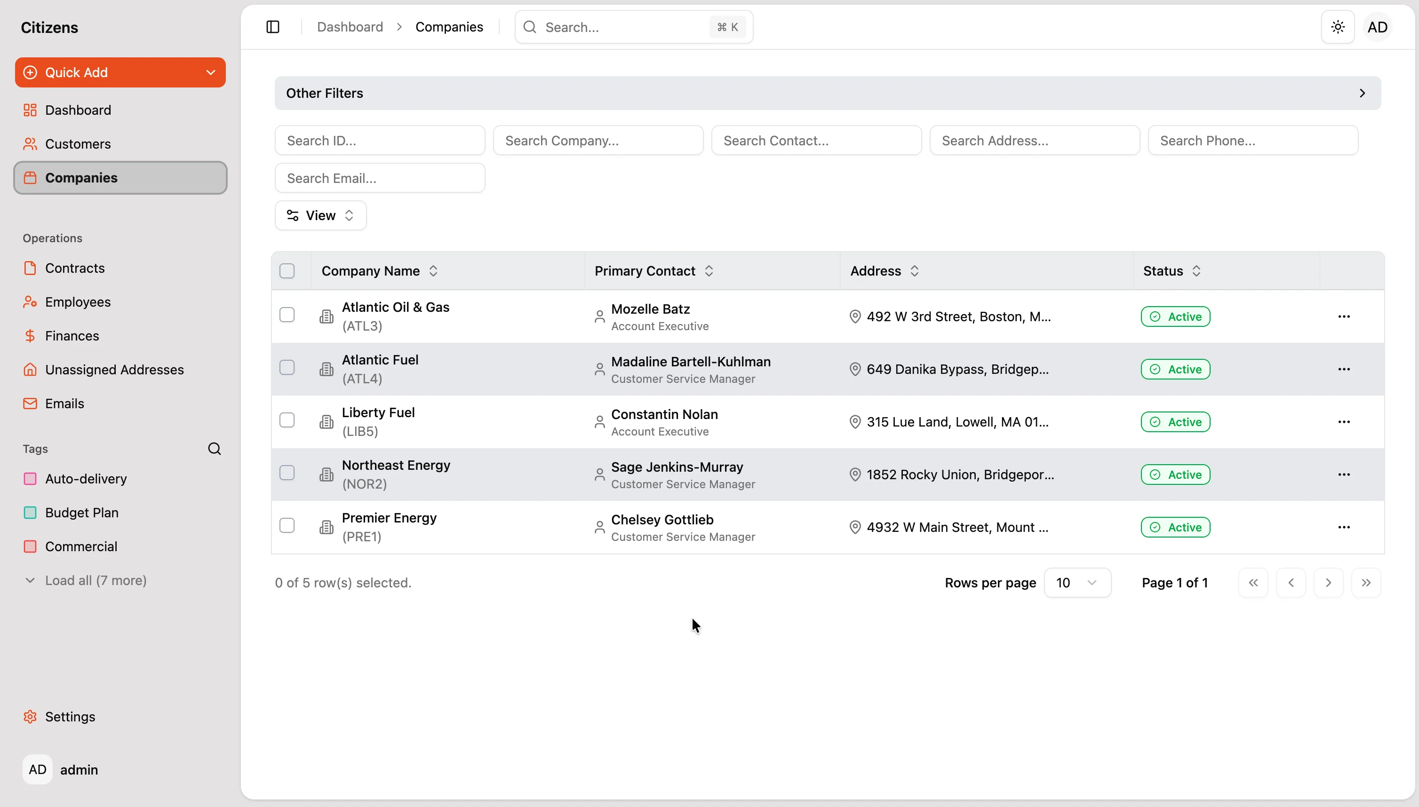1419x807 pixels.
Task: Open the Rows per page dropdown
Action: (1077, 583)
